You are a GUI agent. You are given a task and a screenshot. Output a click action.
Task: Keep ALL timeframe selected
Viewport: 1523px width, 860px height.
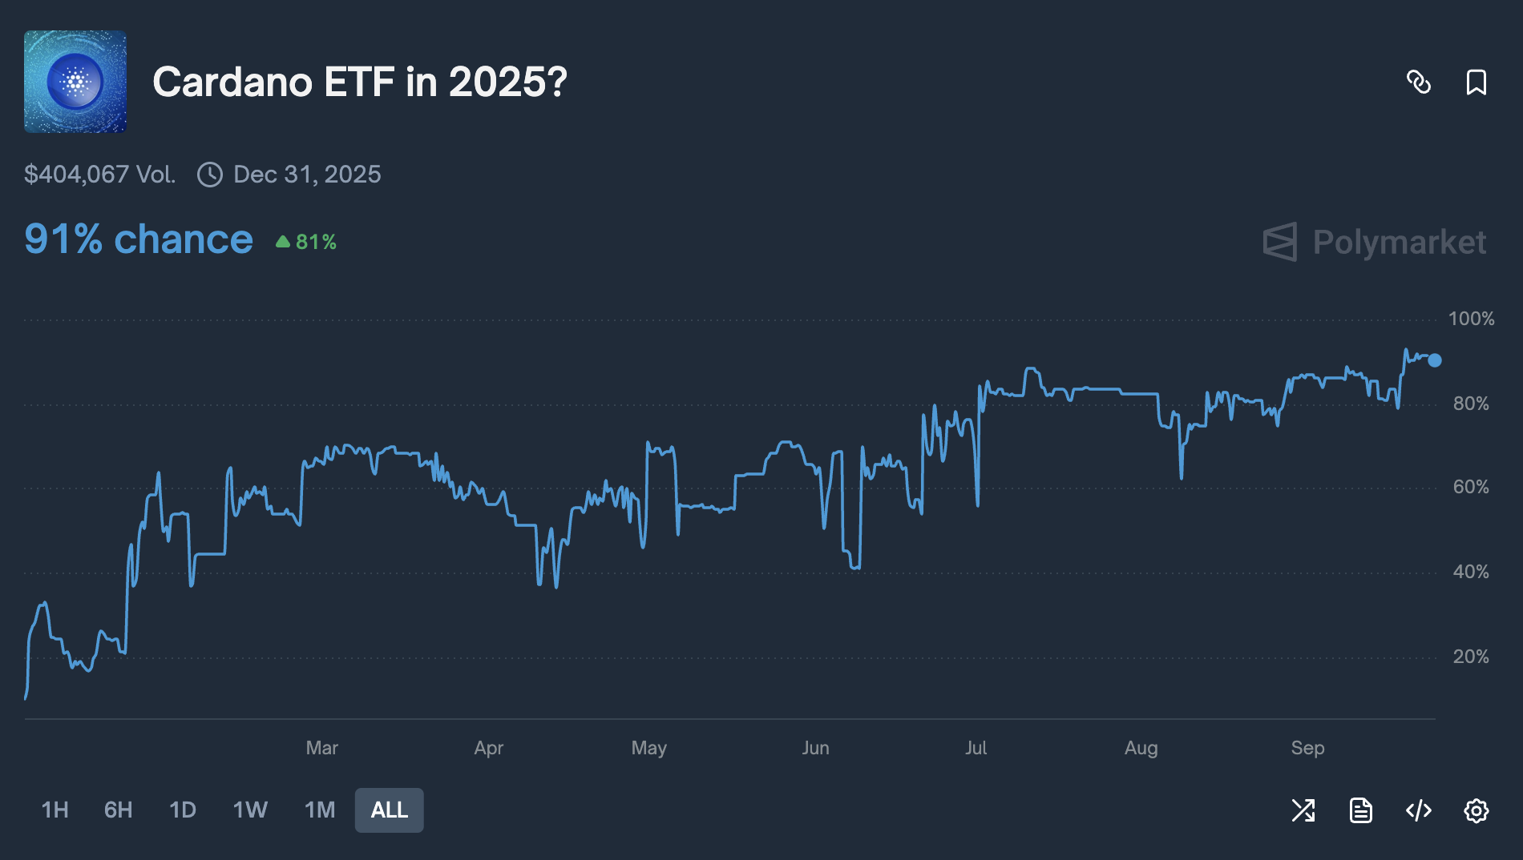click(389, 810)
